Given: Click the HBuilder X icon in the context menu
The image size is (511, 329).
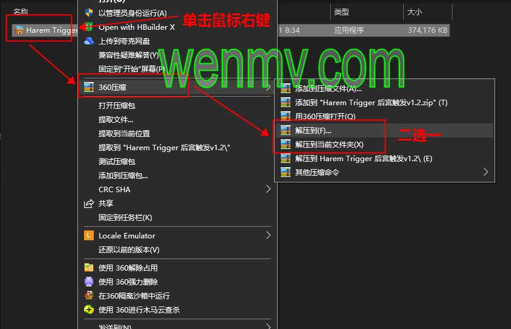Looking at the screenshot, I should pos(89,27).
